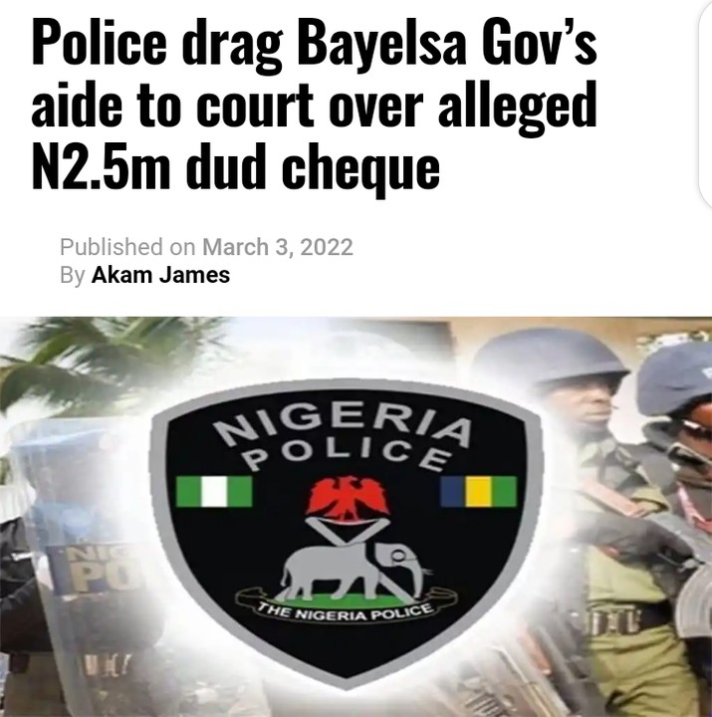Click "THE NIGERIA POLICE" ribbon banner
The height and width of the screenshot is (717, 712).
346,610
